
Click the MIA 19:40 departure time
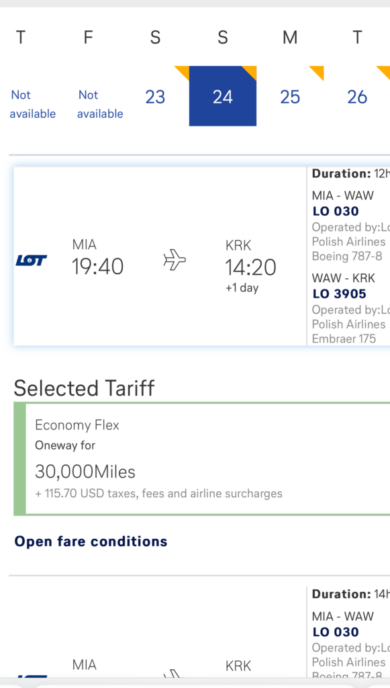[x=98, y=266]
